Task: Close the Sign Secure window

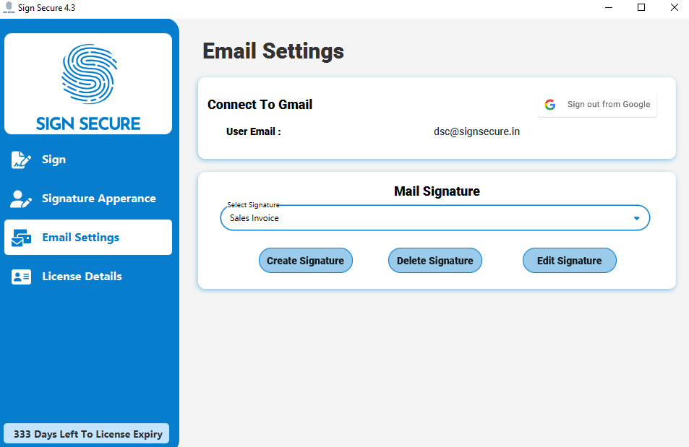Action: (x=674, y=7)
